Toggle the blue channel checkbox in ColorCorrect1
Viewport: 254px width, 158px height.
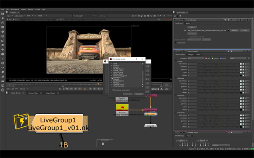221,59
